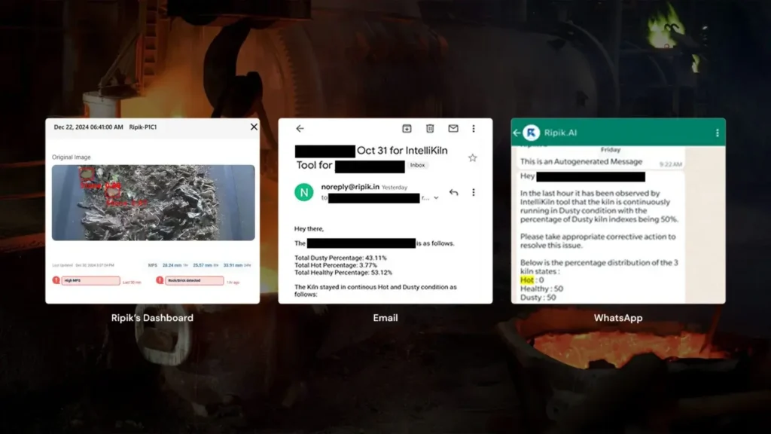Viewport: 771px width, 434px height.
Task: Open the sender row's three-dot options
Action: click(x=474, y=192)
